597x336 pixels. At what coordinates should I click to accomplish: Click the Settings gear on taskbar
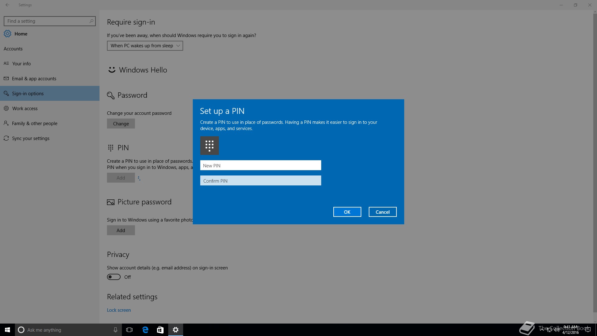pyautogui.click(x=176, y=330)
